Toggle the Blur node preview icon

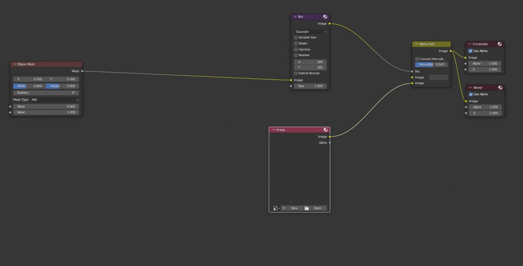(325, 17)
